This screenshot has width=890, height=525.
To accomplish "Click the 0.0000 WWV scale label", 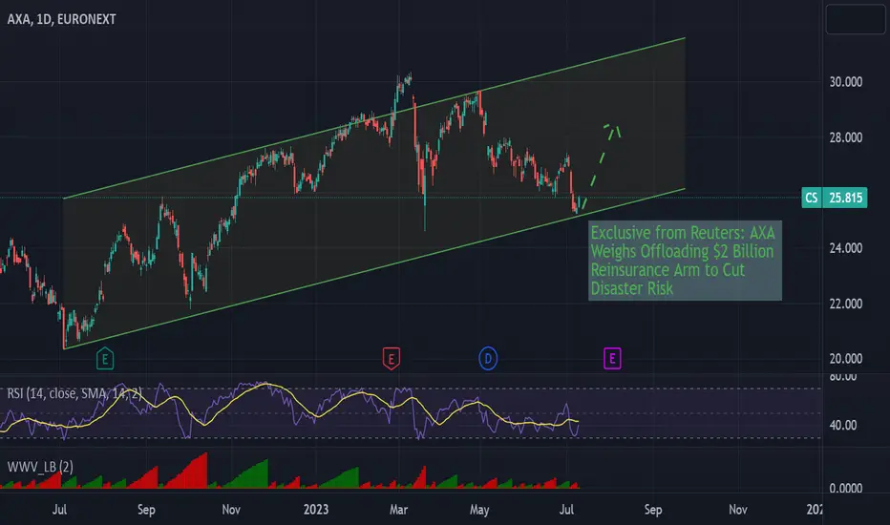I will click(846, 489).
